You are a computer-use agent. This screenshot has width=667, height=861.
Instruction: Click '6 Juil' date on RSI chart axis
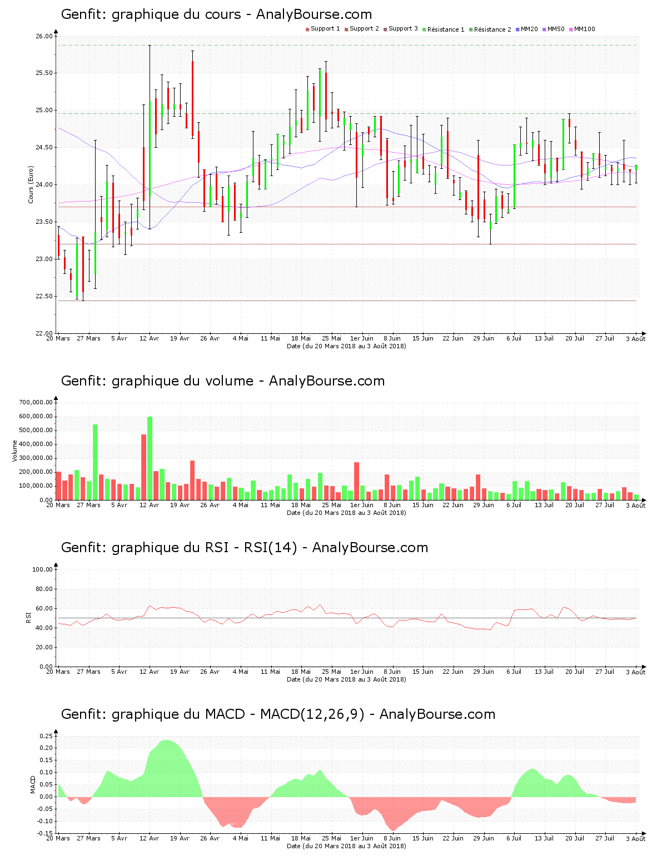(514, 672)
